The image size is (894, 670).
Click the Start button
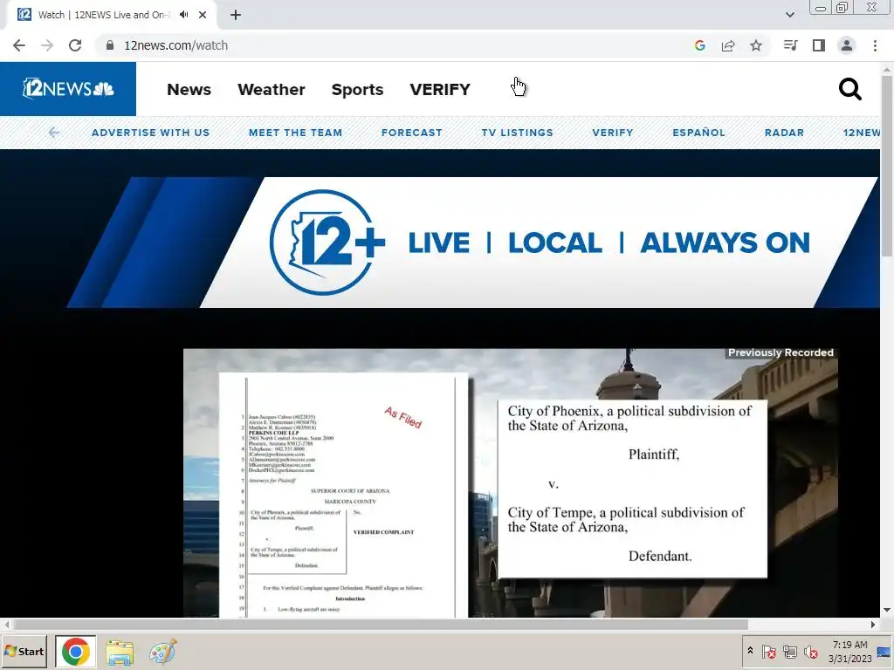[x=24, y=652]
